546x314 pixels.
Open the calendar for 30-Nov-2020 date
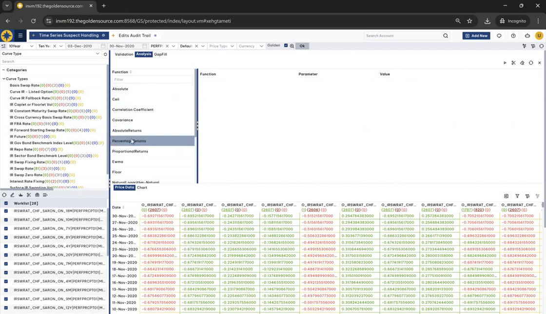point(144,46)
